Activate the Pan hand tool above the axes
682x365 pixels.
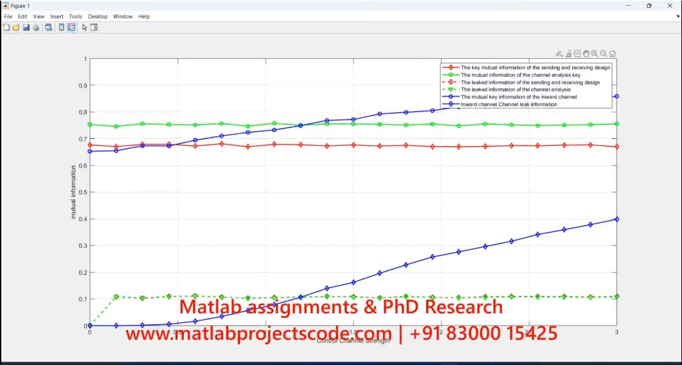pos(586,54)
